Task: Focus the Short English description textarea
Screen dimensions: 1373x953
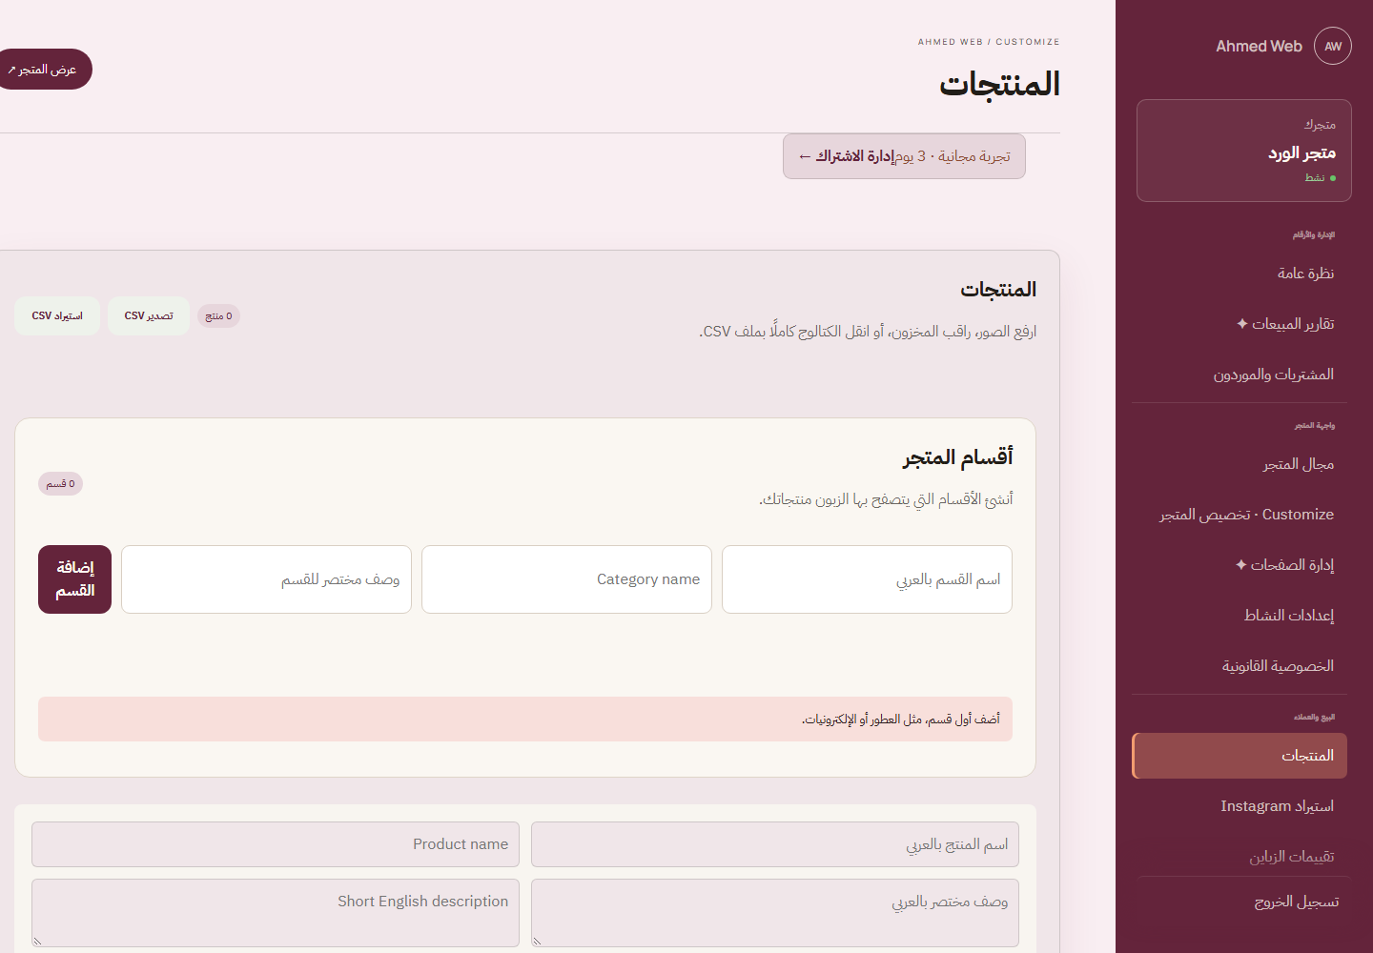Action: tap(276, 913)
